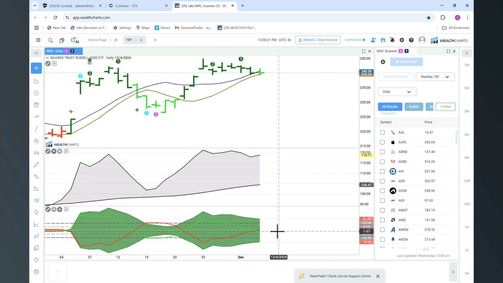Open the user profile avatar
Screen dimensions: 503x283
422,40
